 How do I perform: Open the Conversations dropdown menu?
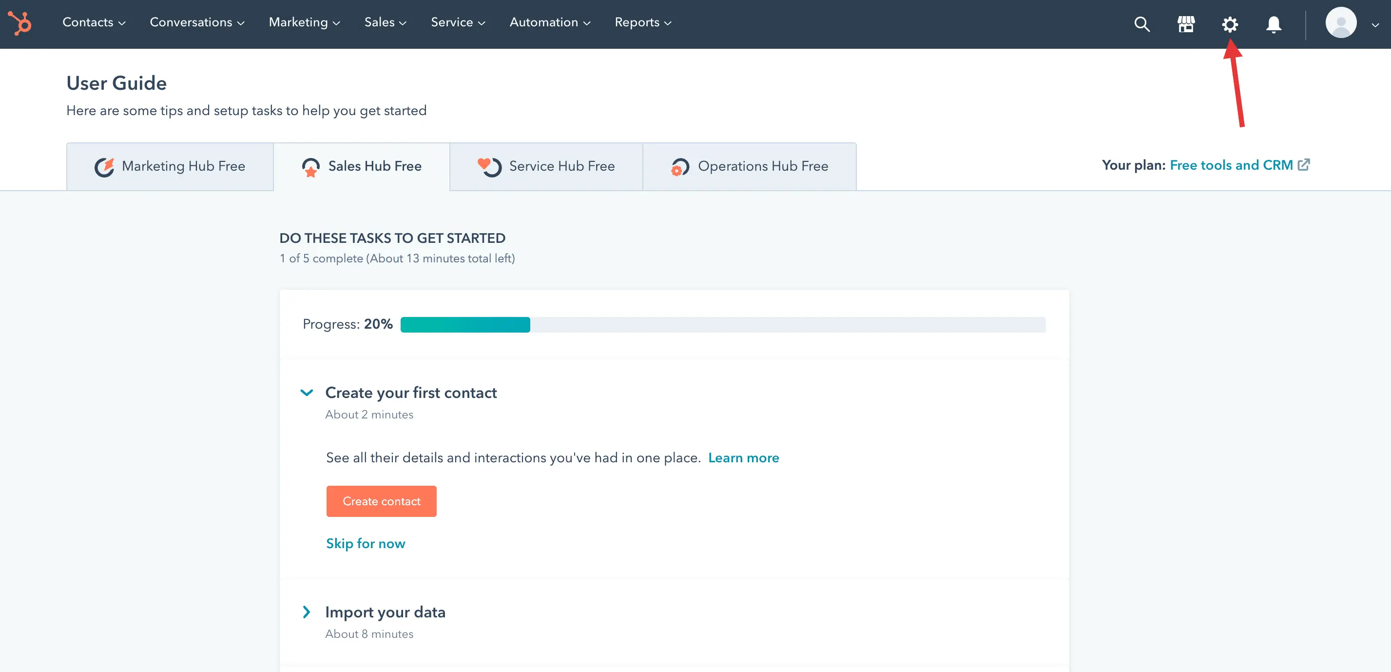point(197,22)
